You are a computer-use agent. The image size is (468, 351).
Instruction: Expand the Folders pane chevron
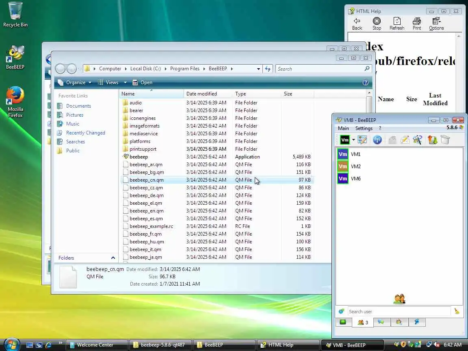click(x=113, y=258)
